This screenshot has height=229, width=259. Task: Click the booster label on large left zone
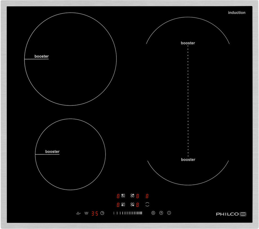pos(41,56)
